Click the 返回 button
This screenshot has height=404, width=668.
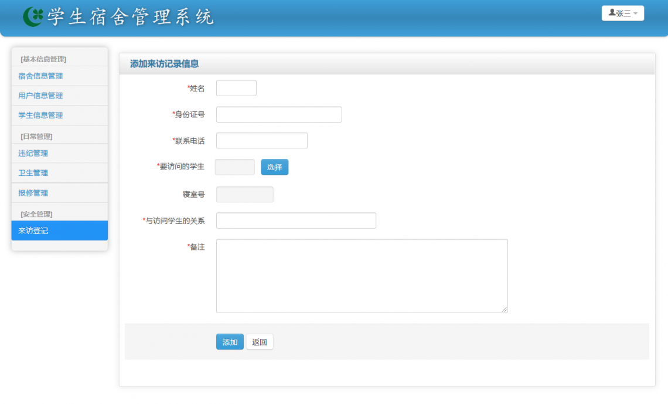[x=260, y=342]
